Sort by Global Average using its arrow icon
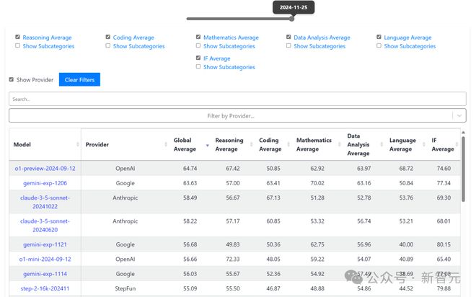The image size is (476, 297). coord(208,145)
